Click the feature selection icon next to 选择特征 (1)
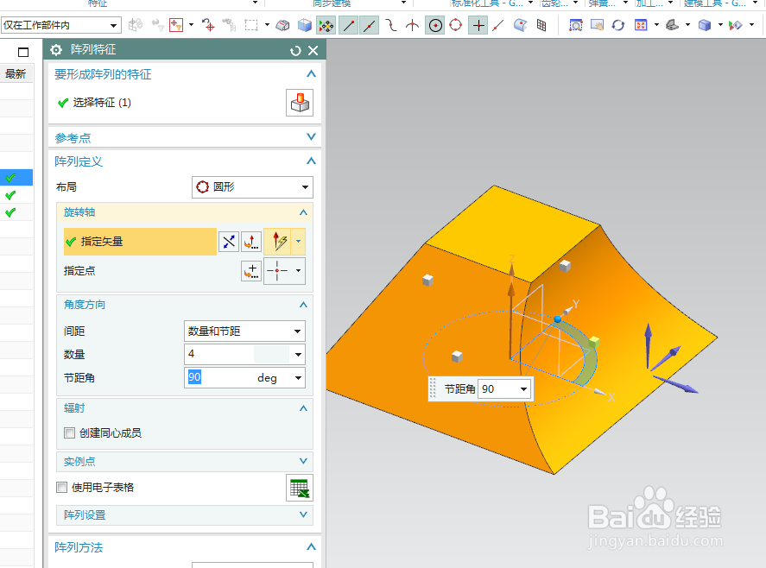This screenshot has height=568, width=766. (x=300, y=104)
